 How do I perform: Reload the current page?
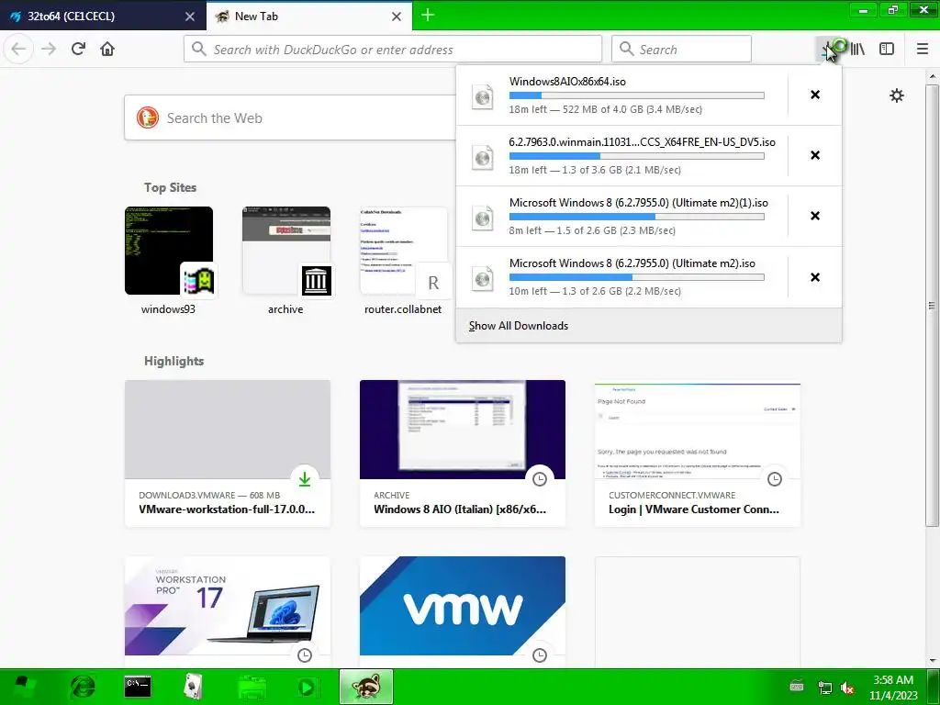[x=78, y=50]
